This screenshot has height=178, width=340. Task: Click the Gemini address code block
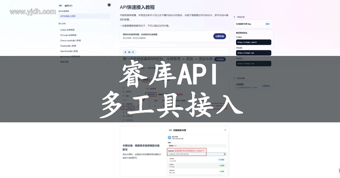[254, 64]
